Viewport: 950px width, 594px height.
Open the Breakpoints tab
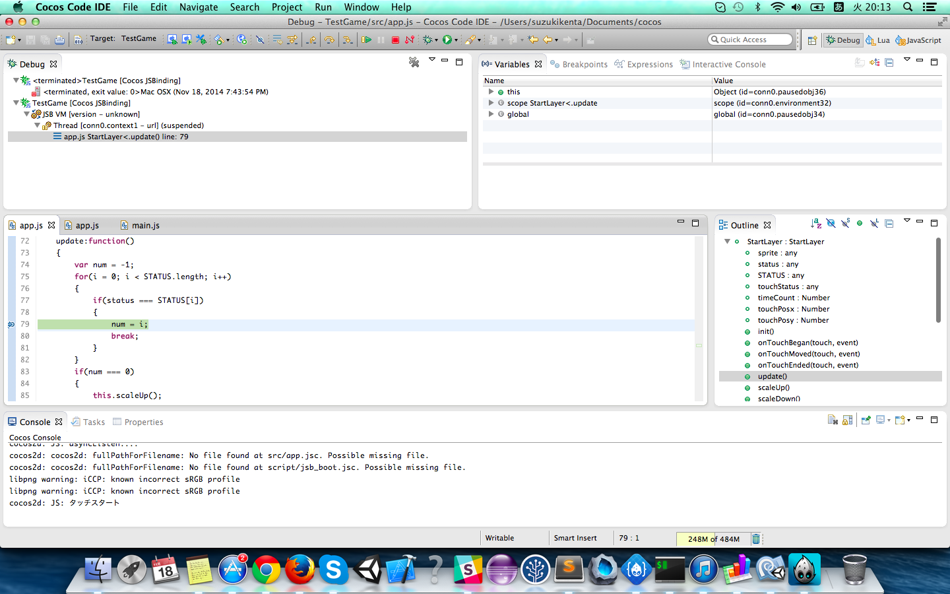tap(579, 64)
